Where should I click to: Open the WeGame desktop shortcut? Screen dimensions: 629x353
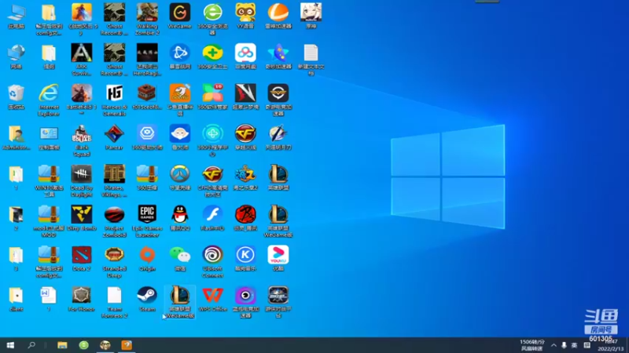[x=180, y=16]
